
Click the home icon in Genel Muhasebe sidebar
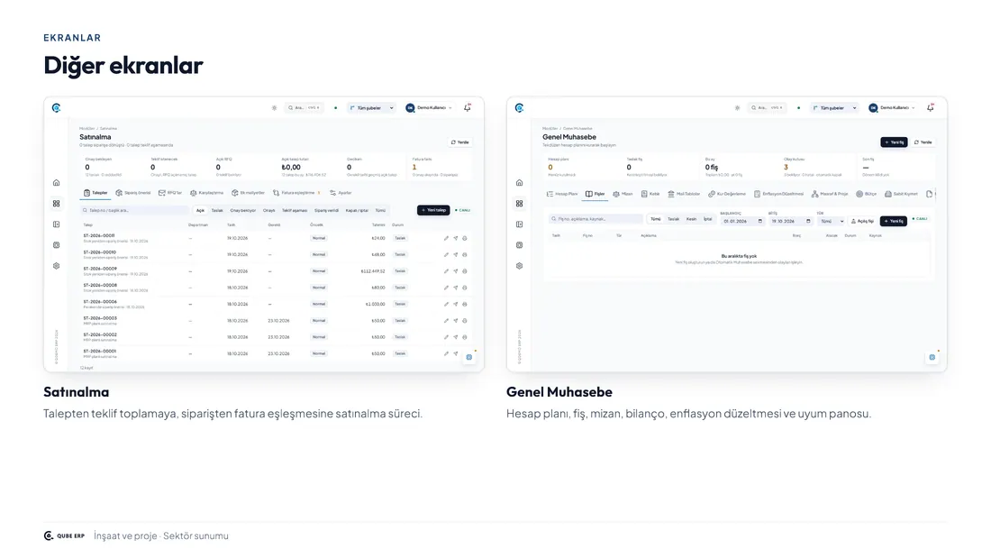pos(520,183)
